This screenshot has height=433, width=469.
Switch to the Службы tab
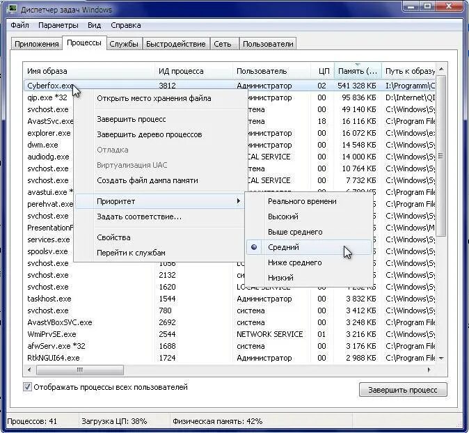(x=124, y=44)
